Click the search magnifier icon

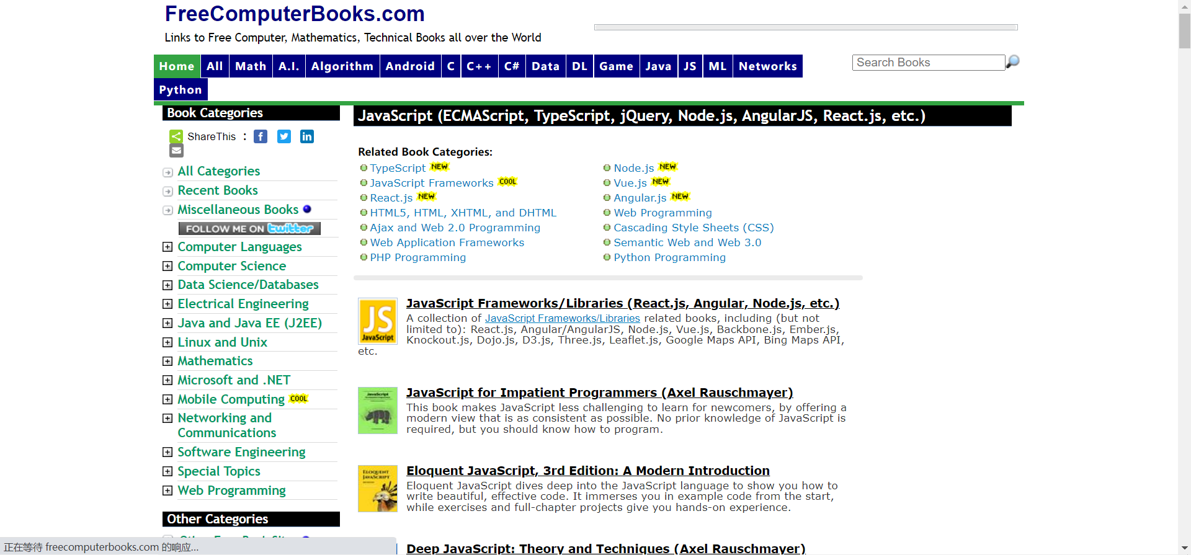1012,62
